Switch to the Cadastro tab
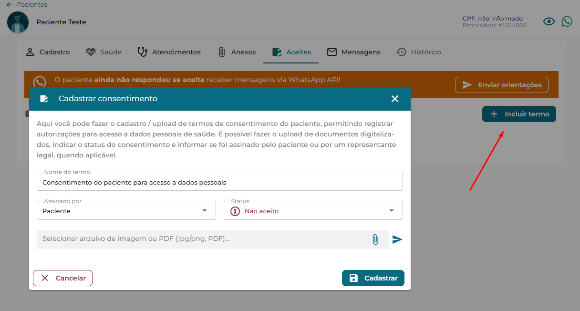Screen dimensions: 580x311 tap(47, 52)
